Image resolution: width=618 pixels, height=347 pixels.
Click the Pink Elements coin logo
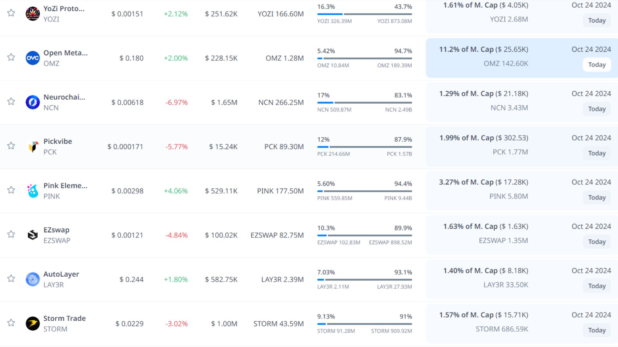(33, 191)
